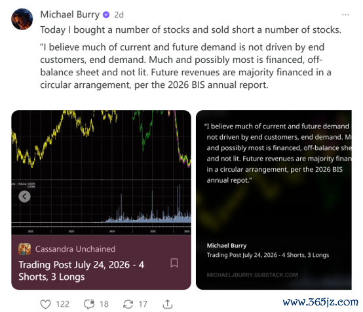Open Cassandra Unchained publication name
The width and height of the screenshot is (363, 312).
point(75,249)
